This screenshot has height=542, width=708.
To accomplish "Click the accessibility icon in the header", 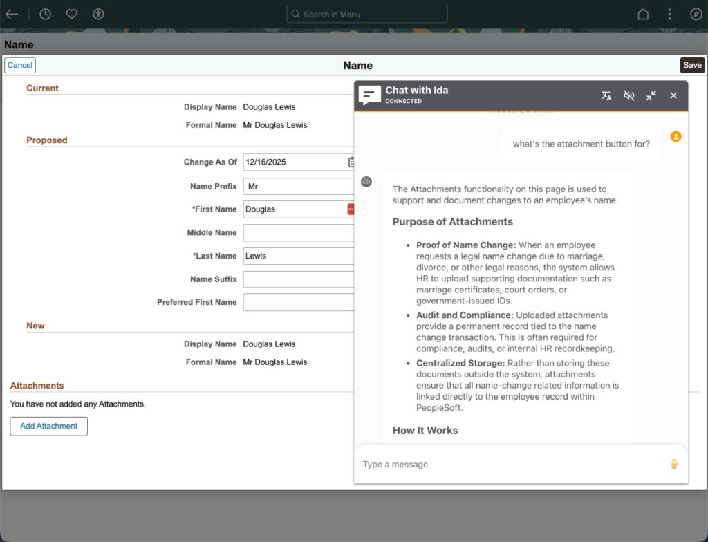I will [98, 14].
